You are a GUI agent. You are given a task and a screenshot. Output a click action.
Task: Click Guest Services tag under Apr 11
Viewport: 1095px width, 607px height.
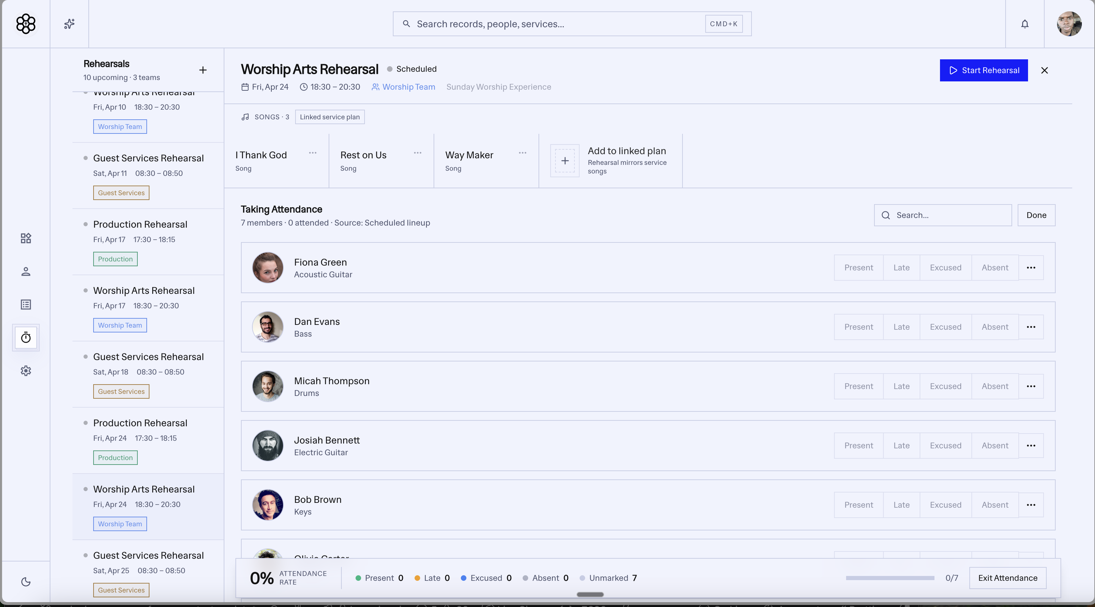121,193
